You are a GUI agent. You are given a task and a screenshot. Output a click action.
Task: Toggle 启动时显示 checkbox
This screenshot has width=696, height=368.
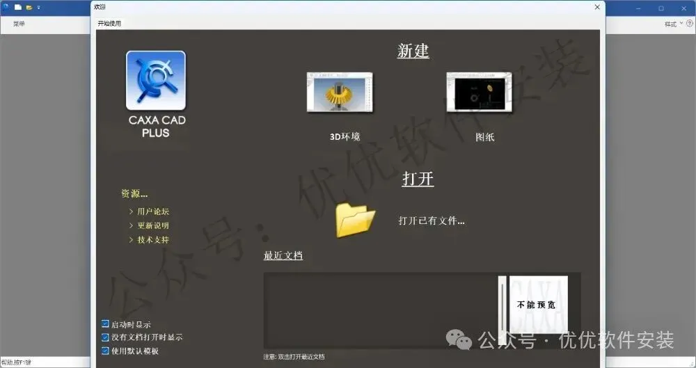105,324
